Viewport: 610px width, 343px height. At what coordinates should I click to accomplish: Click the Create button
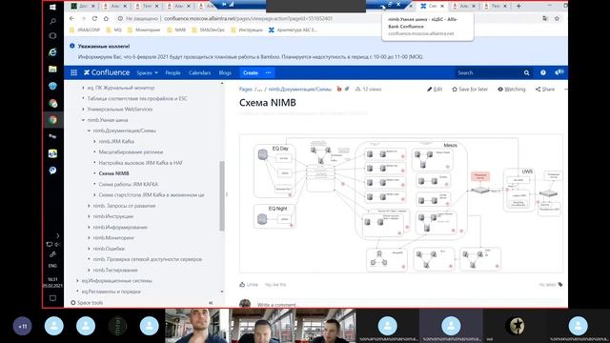click(251, 72)
